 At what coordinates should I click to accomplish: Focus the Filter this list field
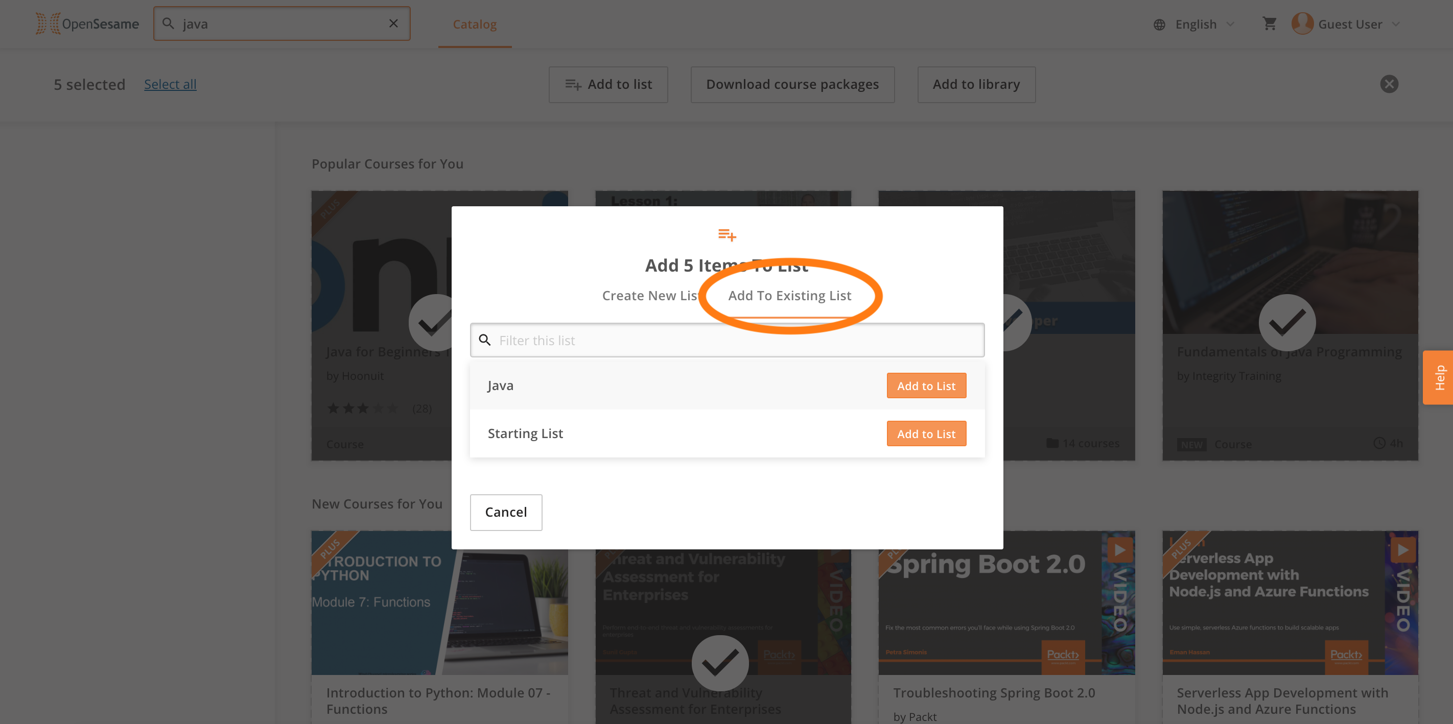click(727, 340)
